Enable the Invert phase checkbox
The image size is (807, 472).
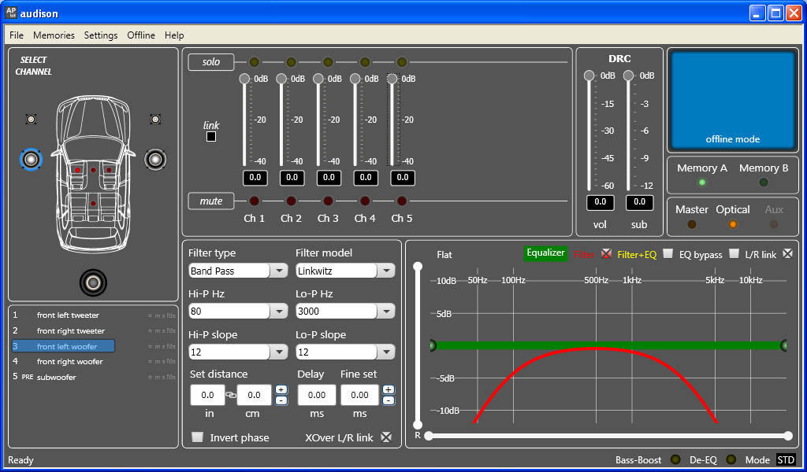click(198, 437)
